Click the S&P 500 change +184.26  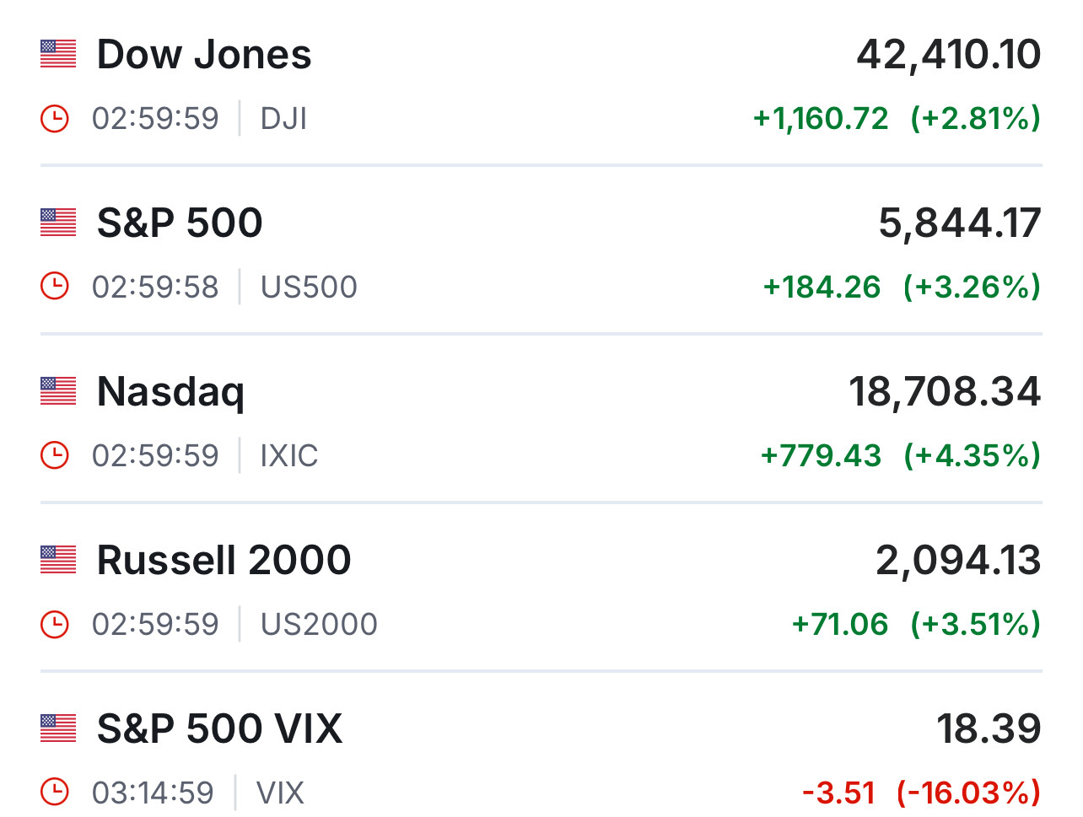(x=822, y=288)
